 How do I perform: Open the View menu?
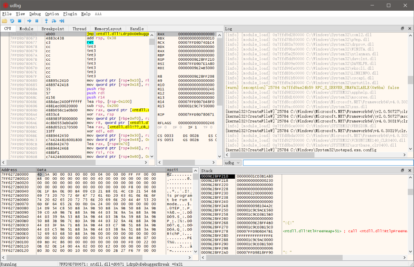(x=20, y=14)
